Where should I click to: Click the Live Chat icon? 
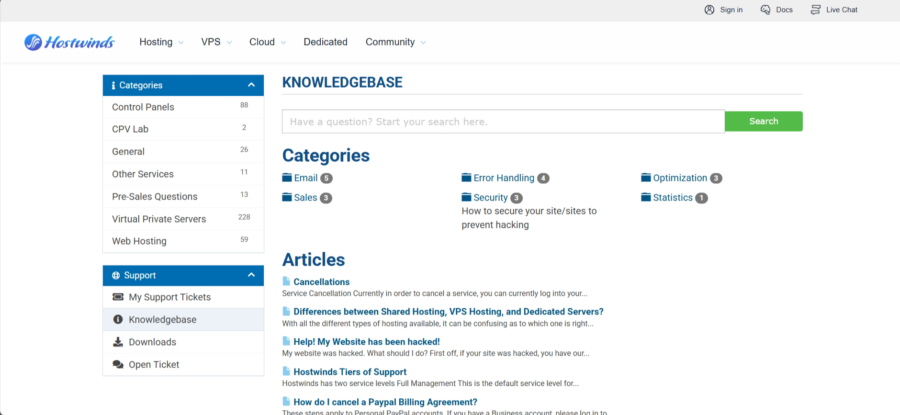coord(816,10)
